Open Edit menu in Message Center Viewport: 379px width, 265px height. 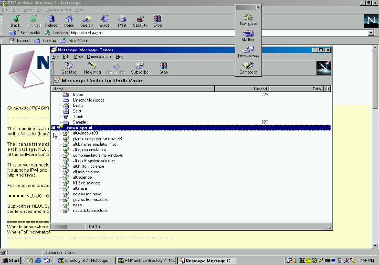66,56
